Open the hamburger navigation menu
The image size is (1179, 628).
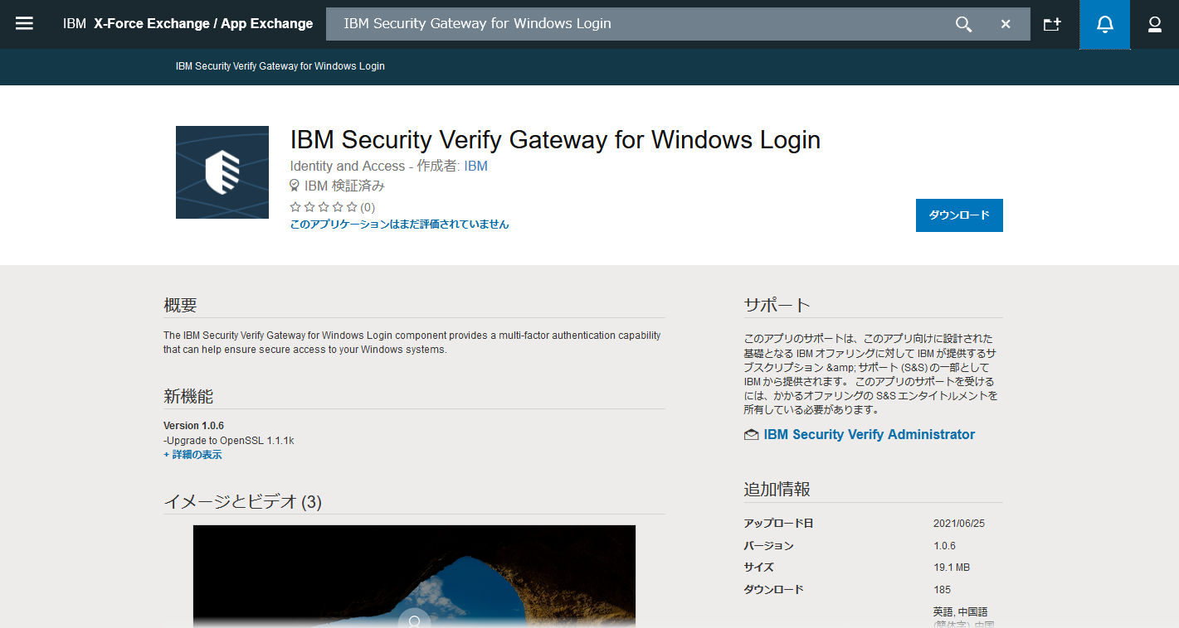point(25,24)
